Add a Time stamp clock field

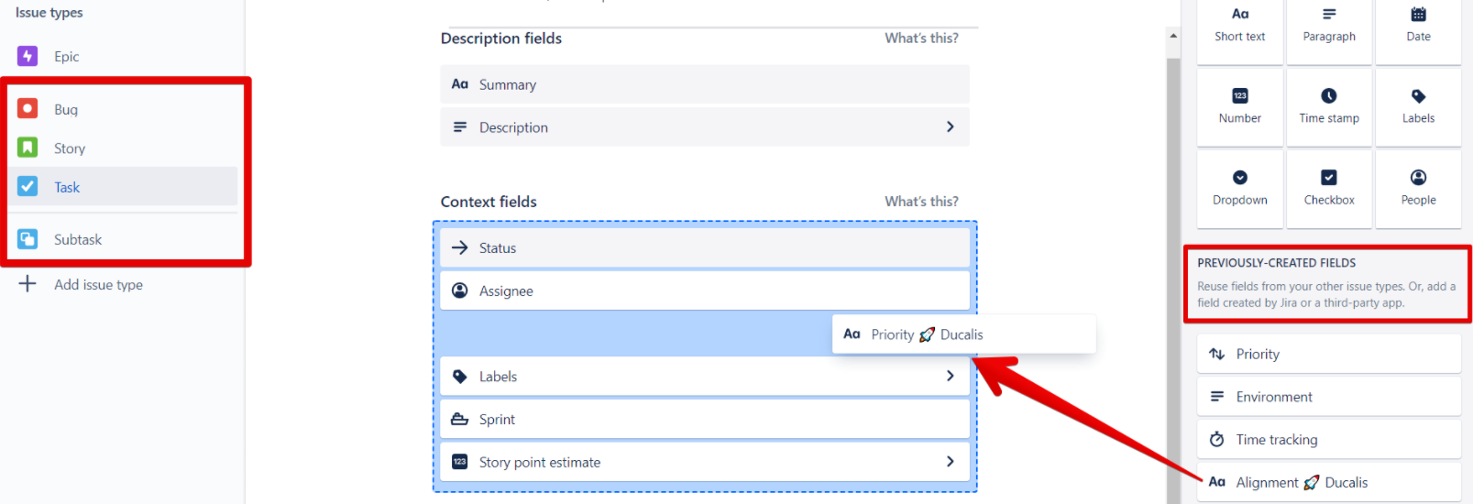point(1328,105)
